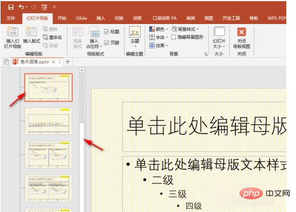Open 插入占位符 dropdown
Viewport: 296px width, 212px height.
[94, 38]
